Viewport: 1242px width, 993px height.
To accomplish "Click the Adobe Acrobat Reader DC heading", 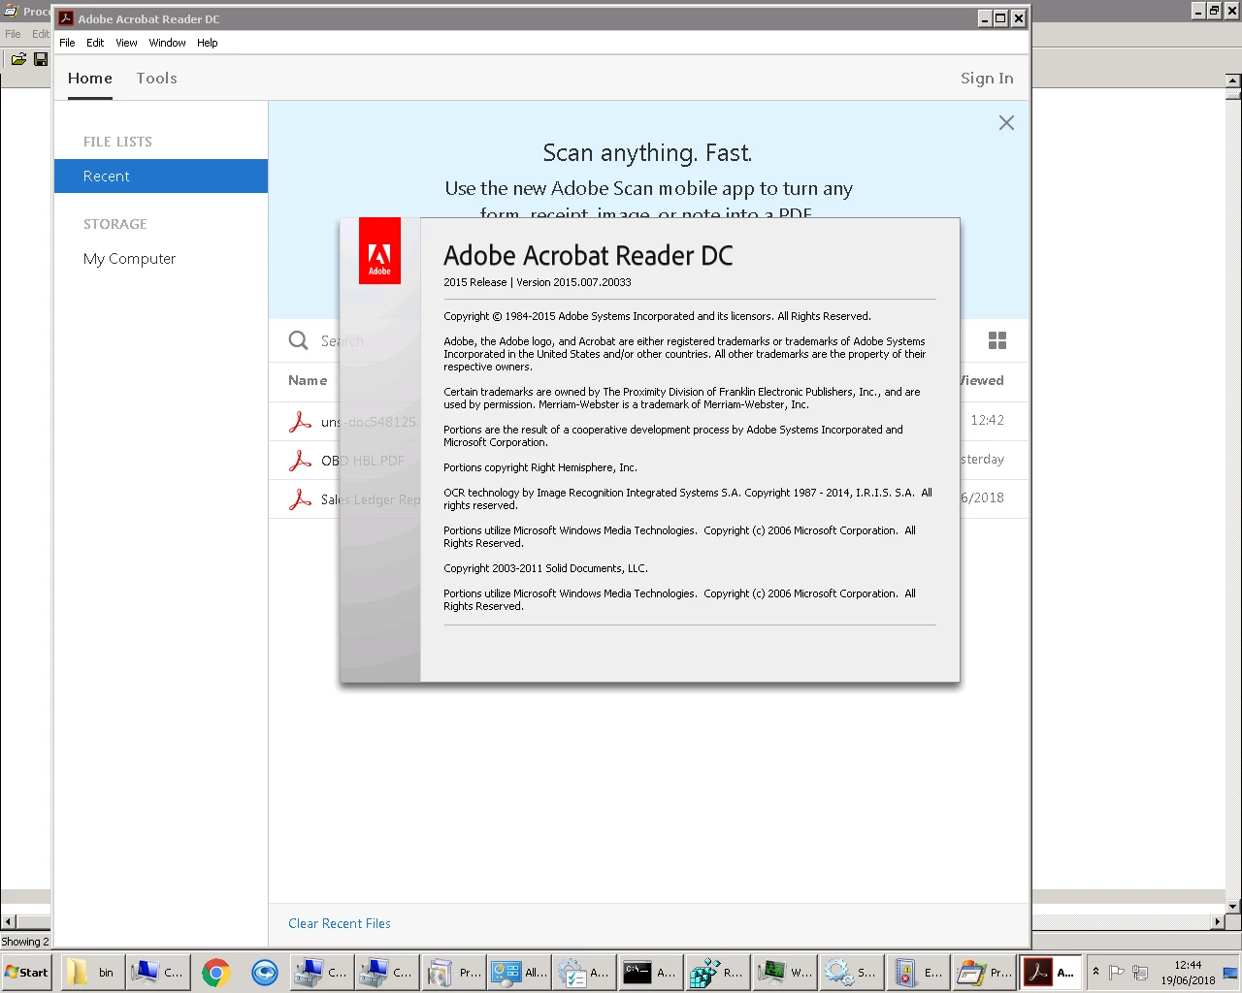I will pos(588,255).
